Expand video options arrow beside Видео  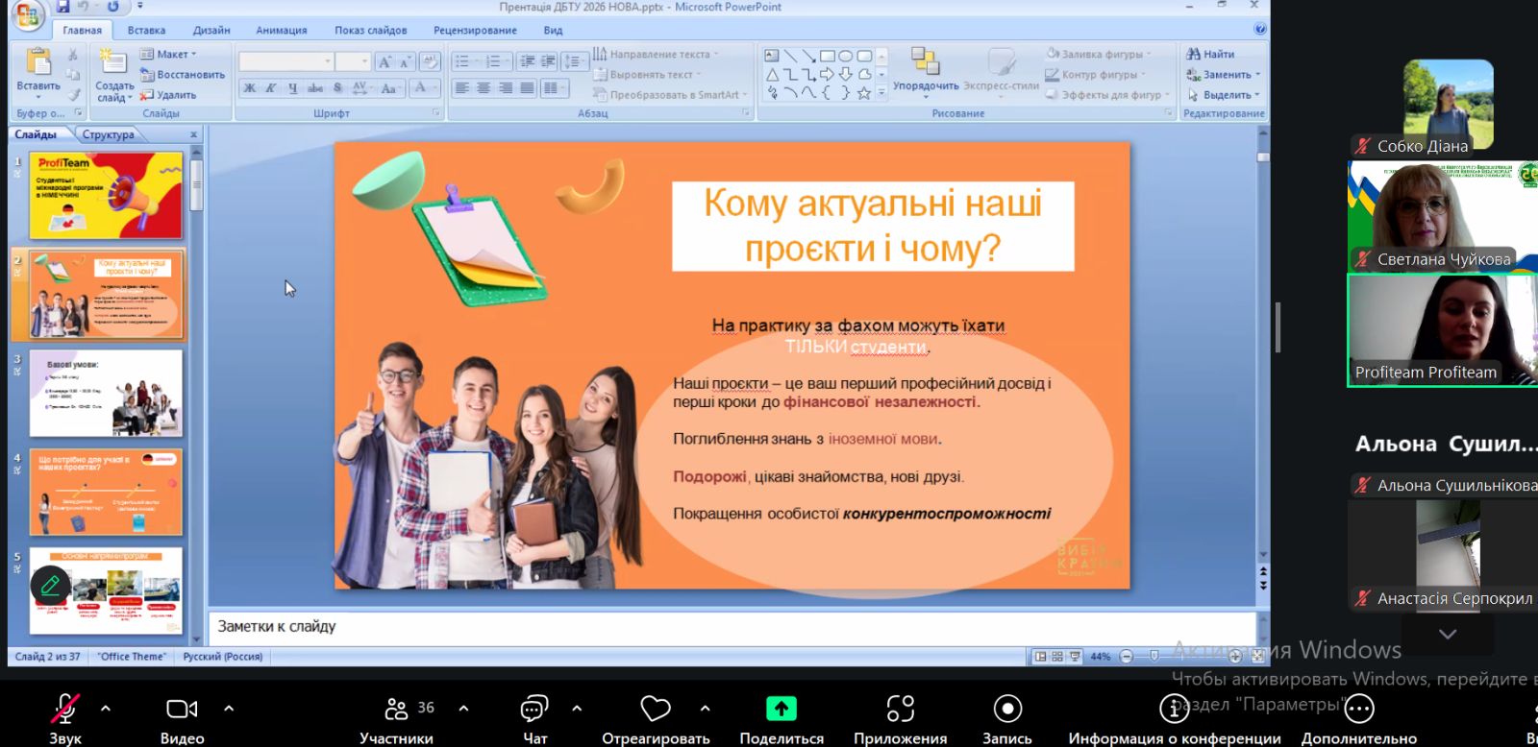tap(229, 709)
